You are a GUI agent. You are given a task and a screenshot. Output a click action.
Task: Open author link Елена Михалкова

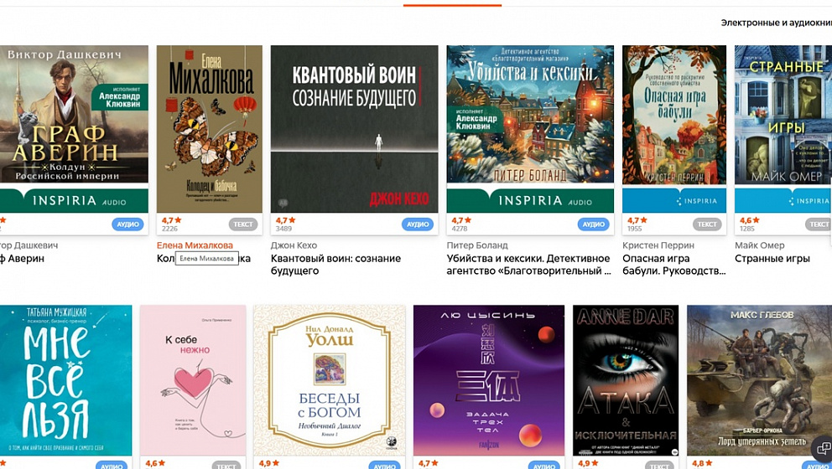(195, 245)
